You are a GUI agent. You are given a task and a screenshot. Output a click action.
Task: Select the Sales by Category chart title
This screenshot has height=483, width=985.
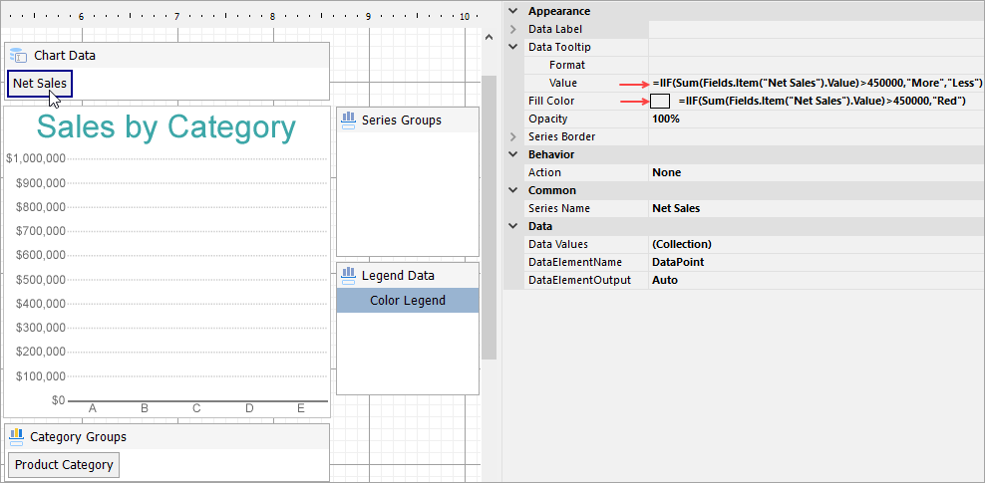point(165,127)
